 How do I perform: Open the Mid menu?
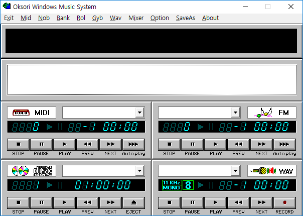pyautogui.click(x=26, y=18)
